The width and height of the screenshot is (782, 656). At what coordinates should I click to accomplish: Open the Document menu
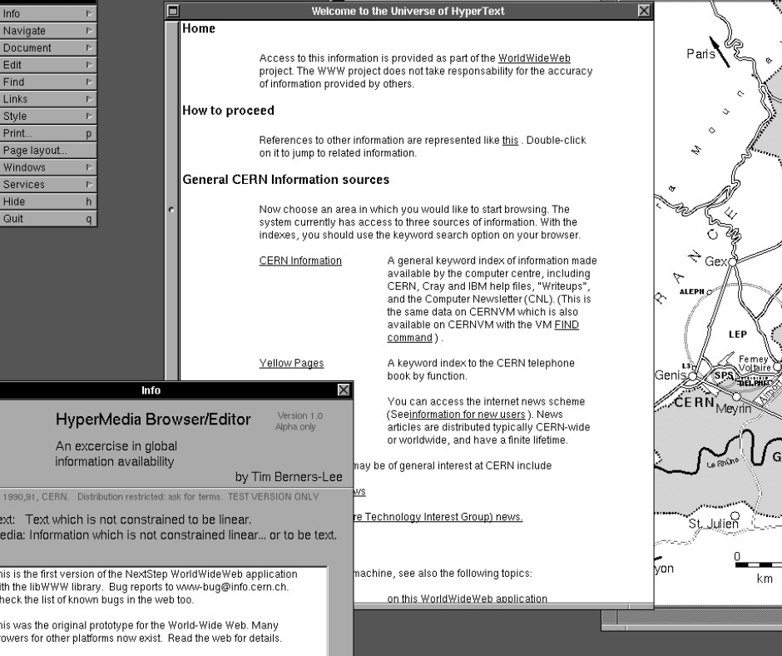tap(48, 47)
